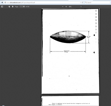Zoom out with the minus button

[x=63, y=6]
